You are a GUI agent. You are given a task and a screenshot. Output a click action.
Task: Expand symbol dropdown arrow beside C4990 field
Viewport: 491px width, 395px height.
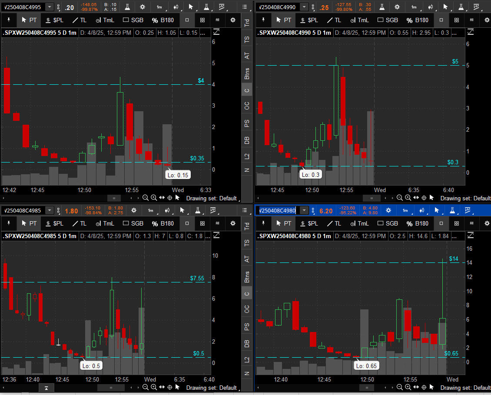(x=304, y=7)
